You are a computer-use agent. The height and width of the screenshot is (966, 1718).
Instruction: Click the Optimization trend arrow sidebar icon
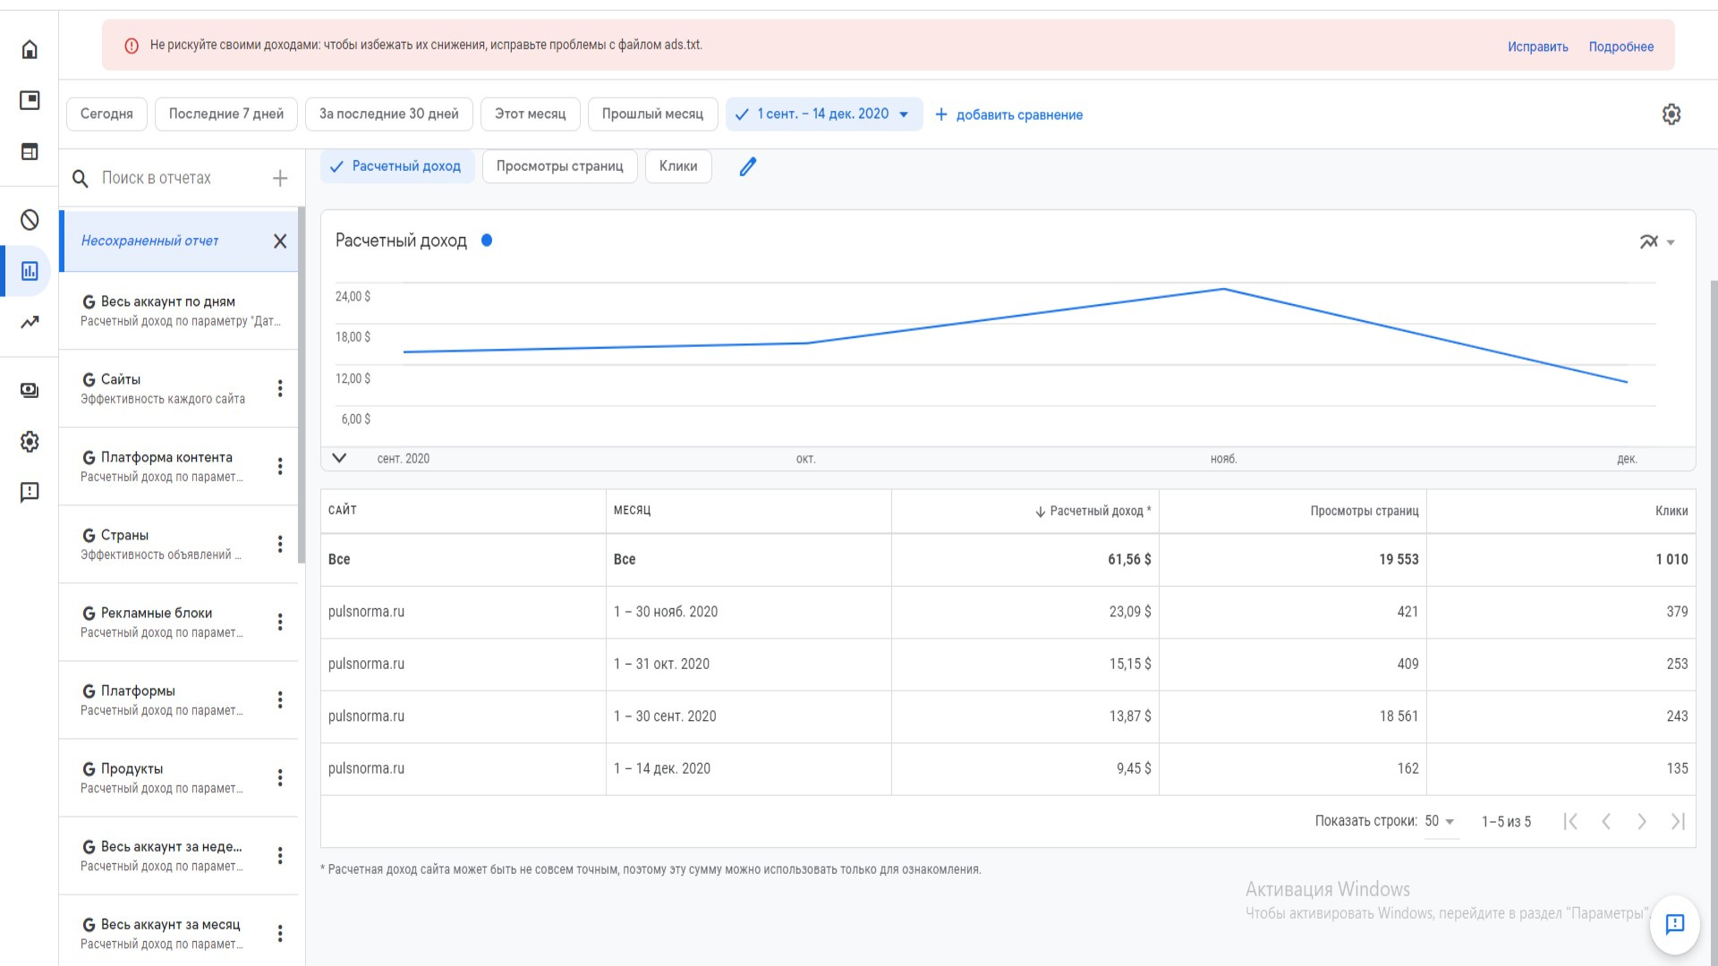(30, 322)
